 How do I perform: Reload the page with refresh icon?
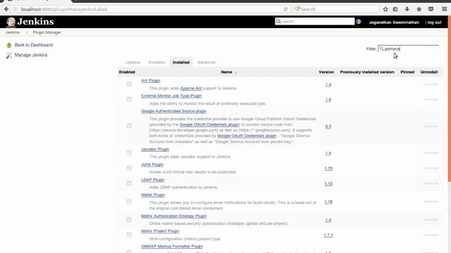[x=285, y=9]
